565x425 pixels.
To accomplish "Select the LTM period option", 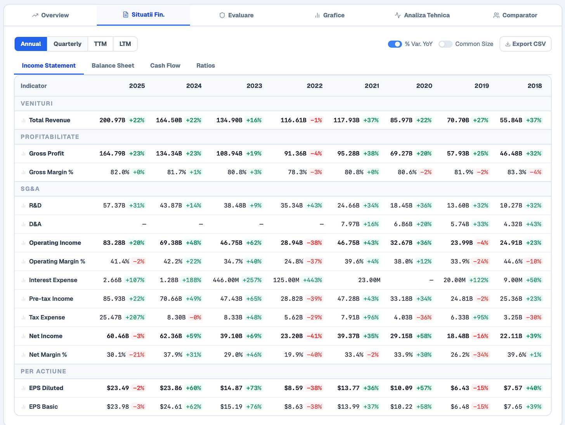I will 125,44.
